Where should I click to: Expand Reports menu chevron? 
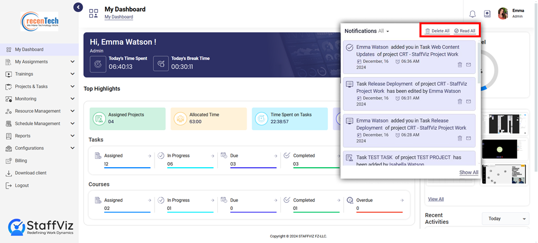point(72,136)
